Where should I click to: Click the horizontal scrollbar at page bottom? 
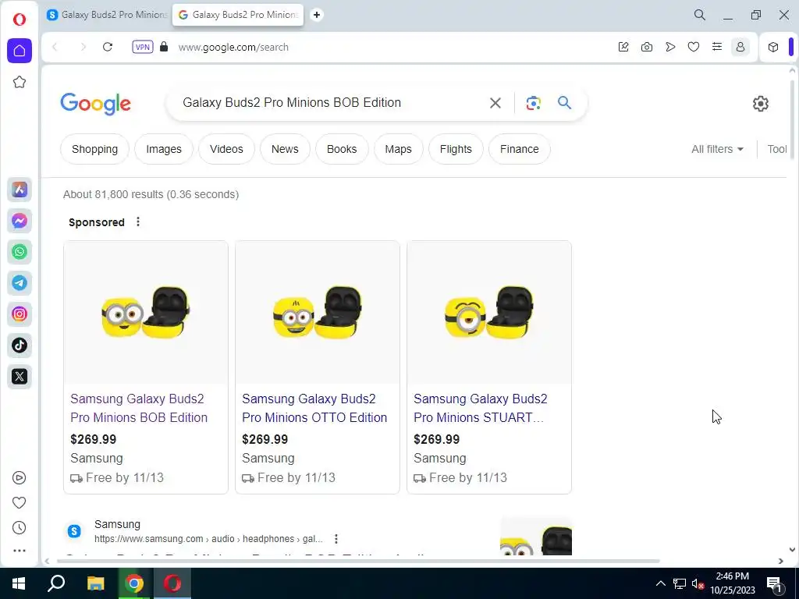(358, 561)
